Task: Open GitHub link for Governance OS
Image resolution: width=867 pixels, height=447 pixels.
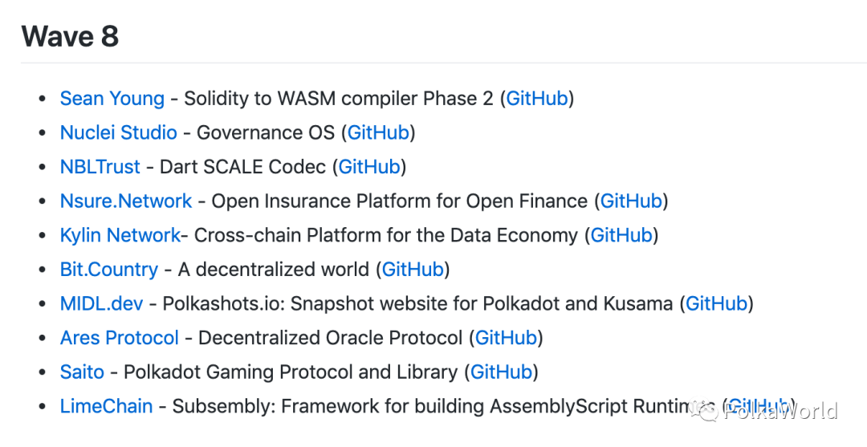Action: tap(378, 132)
